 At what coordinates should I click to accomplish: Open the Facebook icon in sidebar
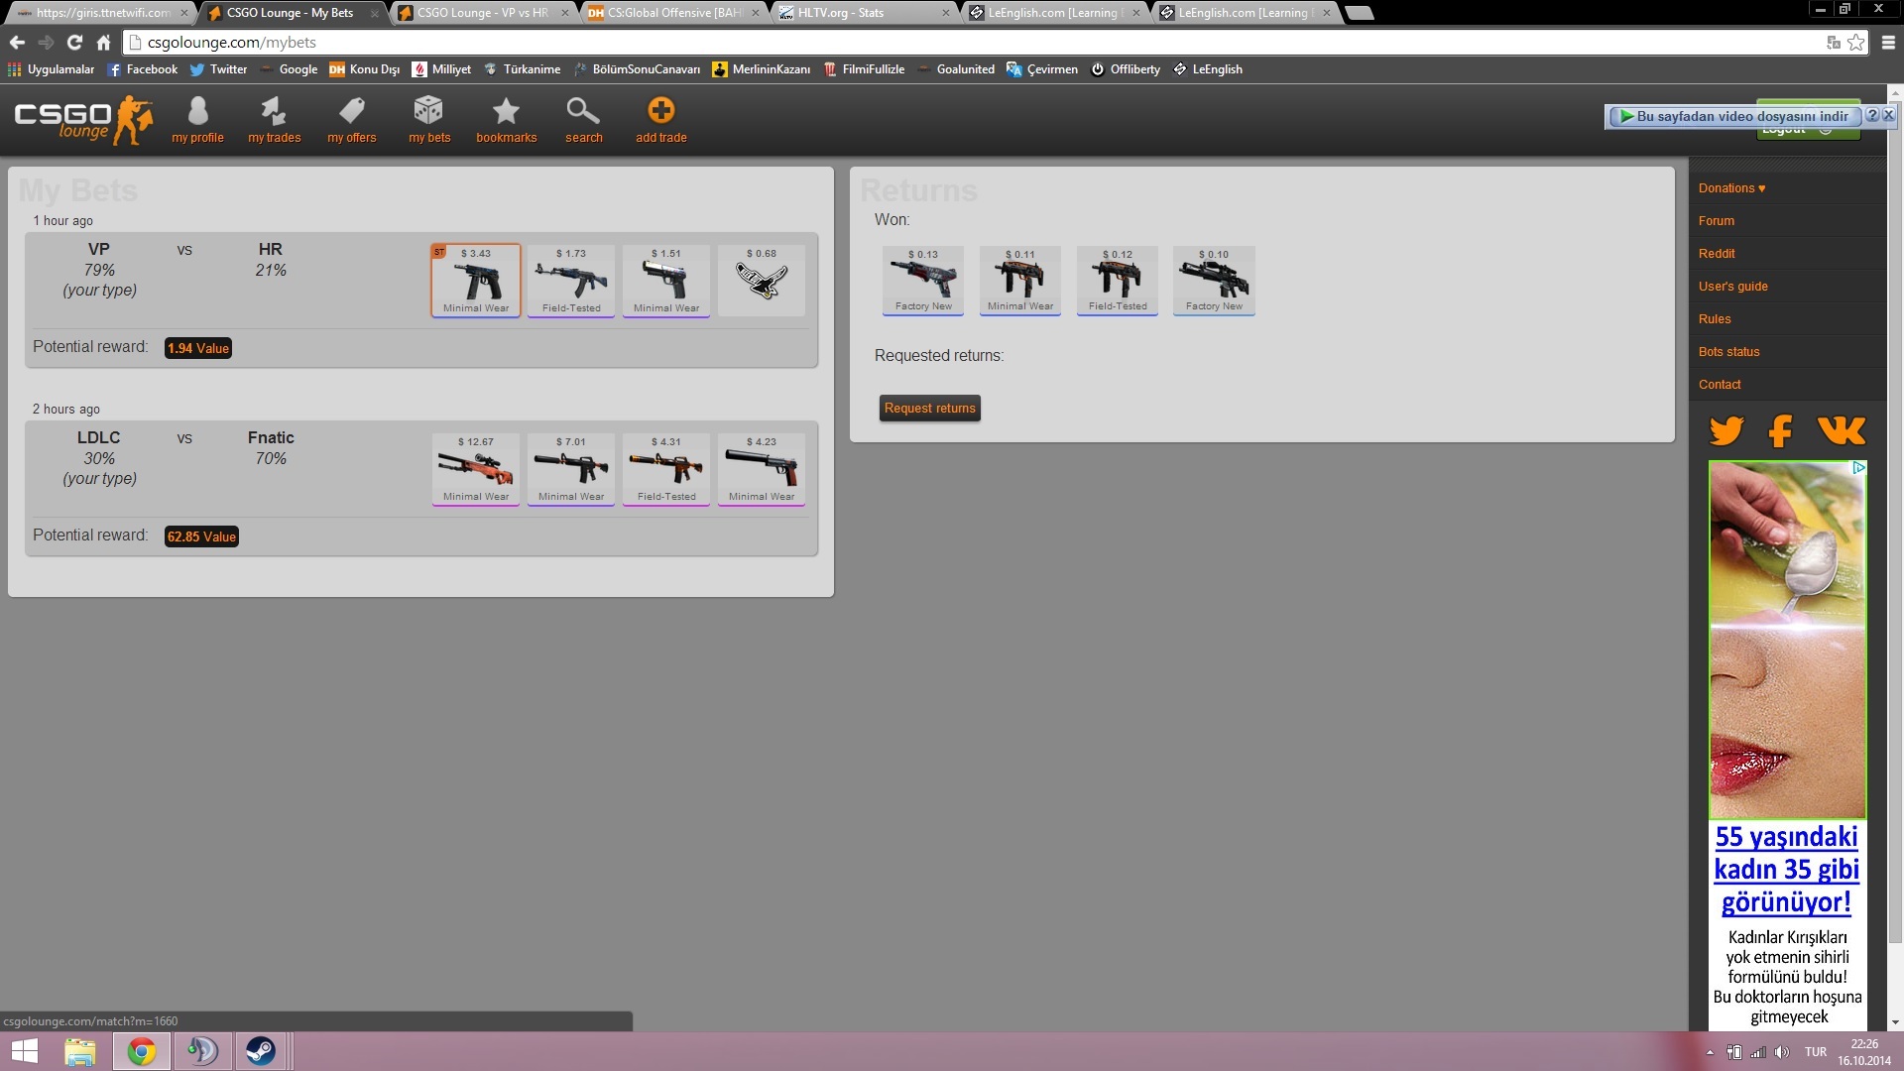1781,430
